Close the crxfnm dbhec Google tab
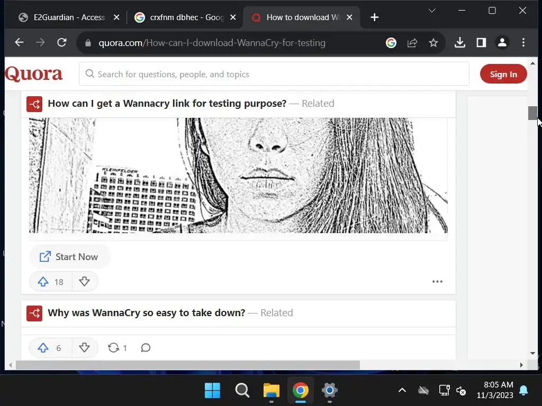This screenshot has height=406, width=542. pos(233,17)
